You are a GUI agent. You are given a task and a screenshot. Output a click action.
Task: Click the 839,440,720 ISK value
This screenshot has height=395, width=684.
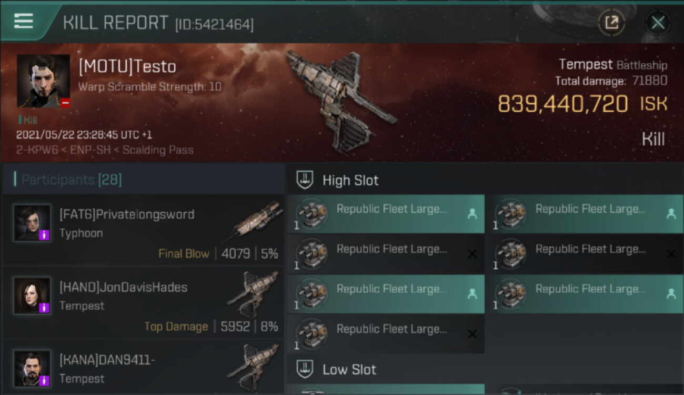pos(563,104)
